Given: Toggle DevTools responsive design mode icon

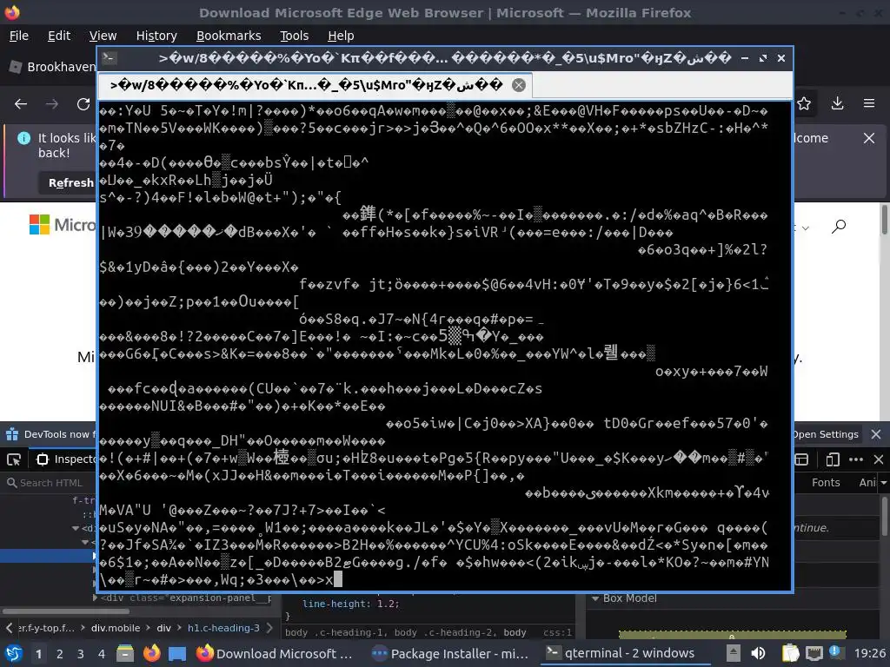Looking at the screenshot, I should (833, 459).
